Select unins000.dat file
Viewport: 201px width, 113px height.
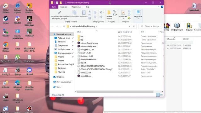coord(86,73)
